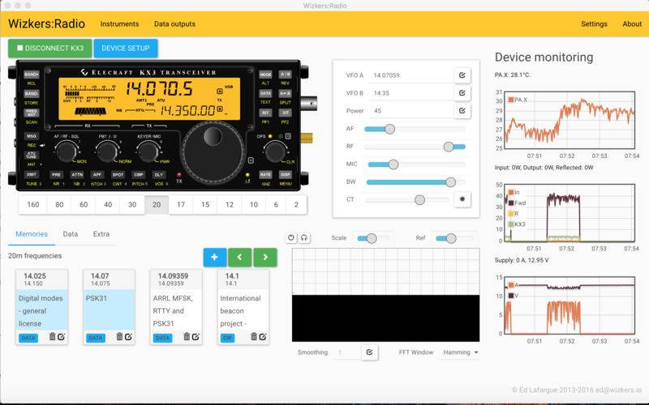Select the 20 meter band button

tap(157, 205)
